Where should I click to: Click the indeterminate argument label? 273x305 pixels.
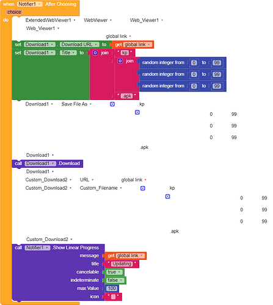point(85,280)
